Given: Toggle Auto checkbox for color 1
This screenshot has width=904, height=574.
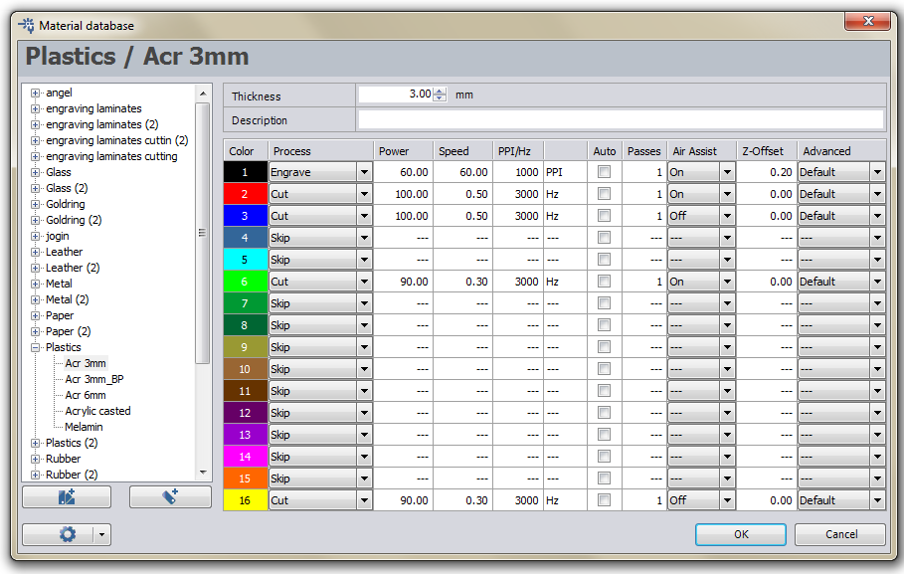Looking at the screenshot, I should tap(604, 172).
